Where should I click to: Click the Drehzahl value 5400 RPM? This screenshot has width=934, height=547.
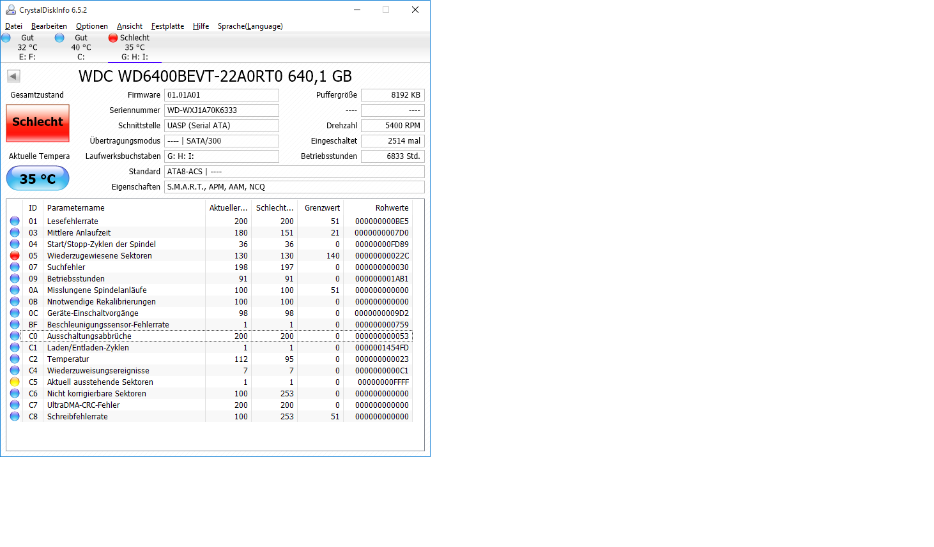point(393,126)
